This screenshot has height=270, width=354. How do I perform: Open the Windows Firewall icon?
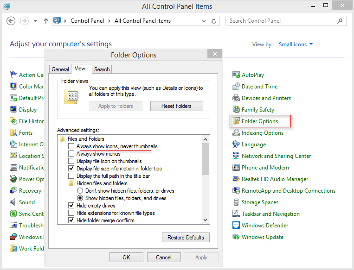click(13, 237)
